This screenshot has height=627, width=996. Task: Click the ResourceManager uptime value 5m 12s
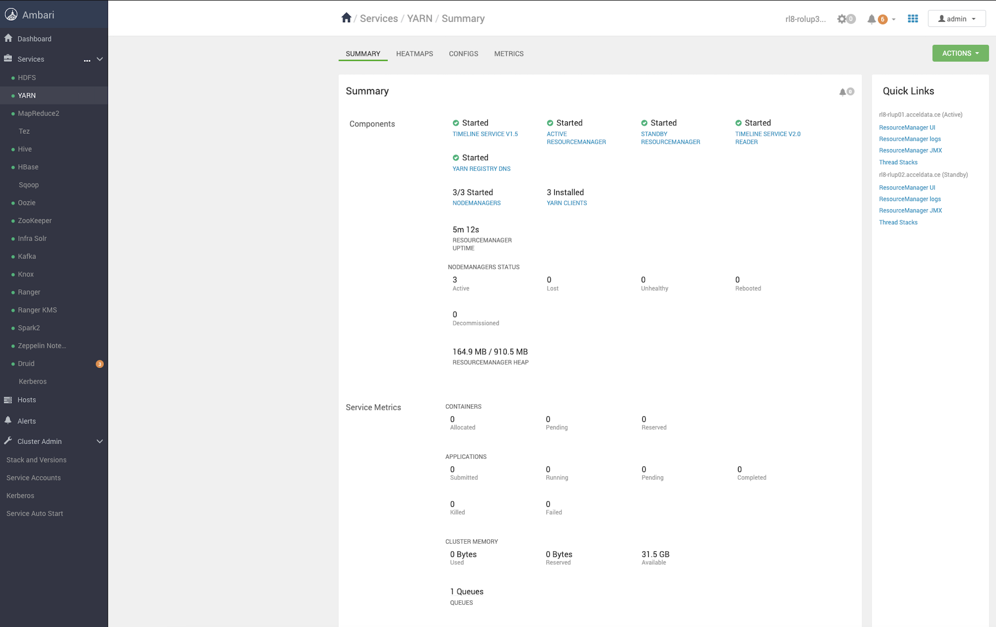pos(466,229)
